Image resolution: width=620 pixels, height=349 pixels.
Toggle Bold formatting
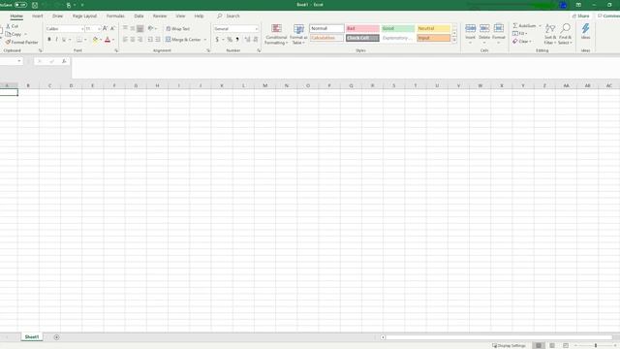(49, 40)
